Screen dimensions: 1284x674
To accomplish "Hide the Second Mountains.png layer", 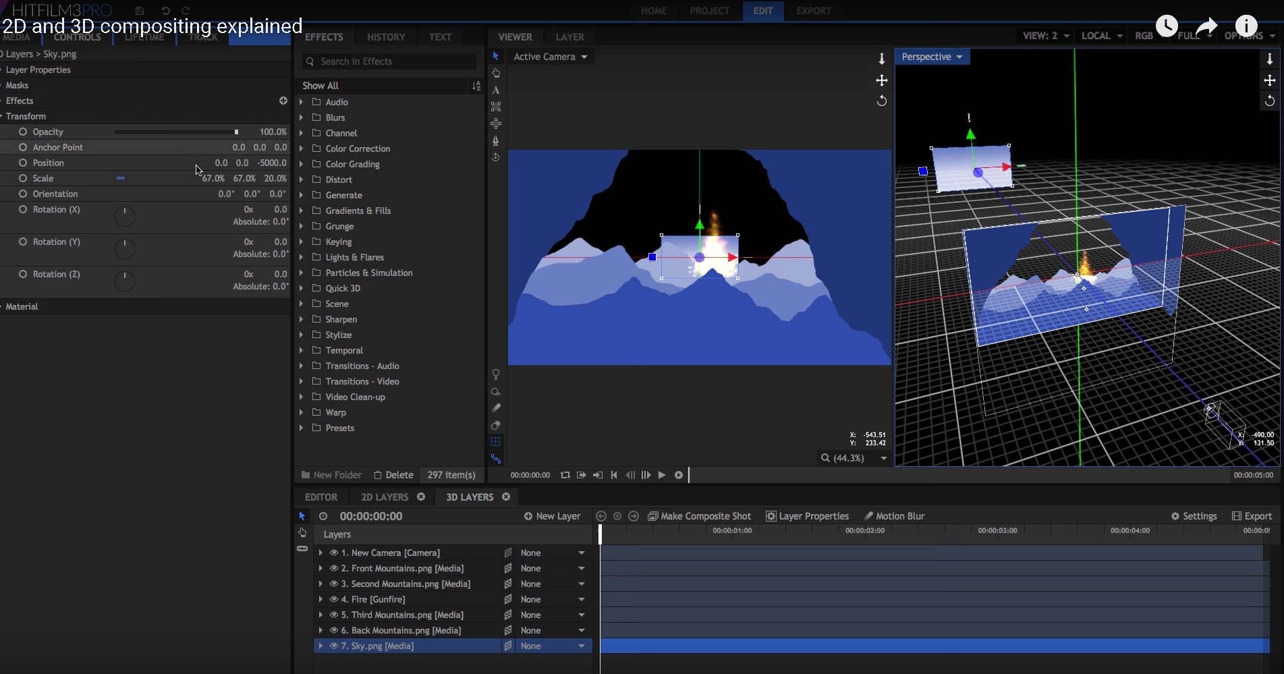I will [334, 584].
